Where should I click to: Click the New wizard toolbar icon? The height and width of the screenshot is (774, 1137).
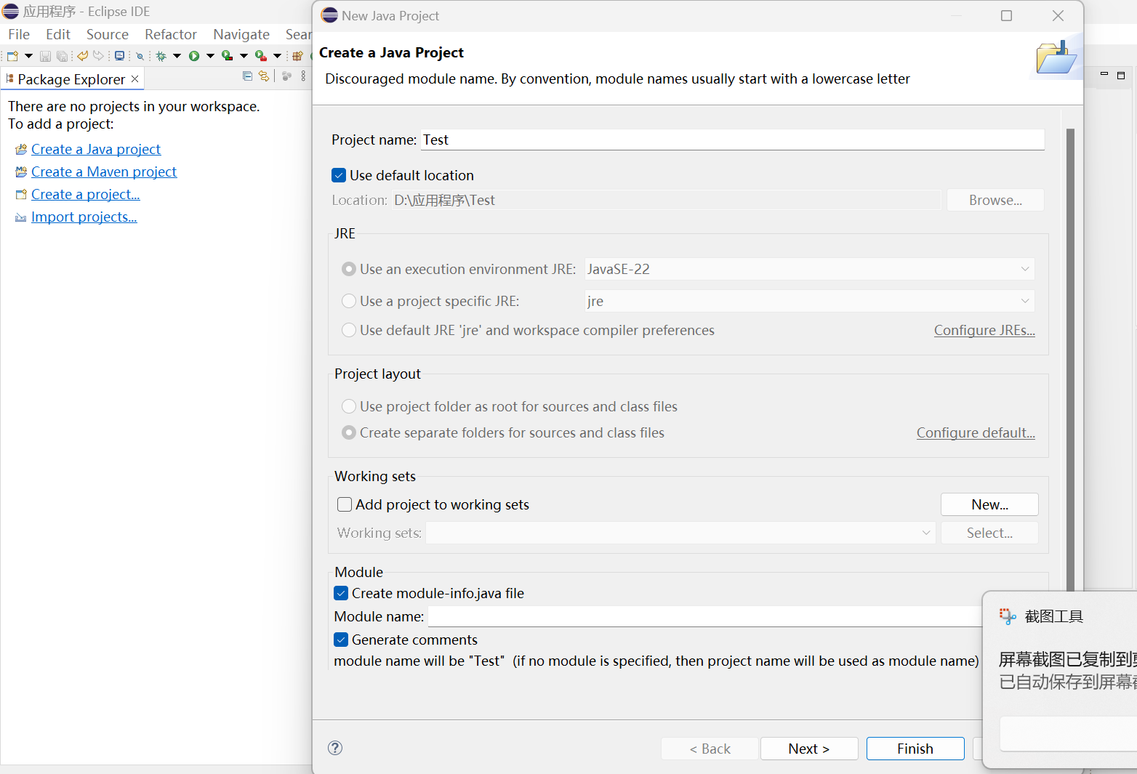pos(12,56)
